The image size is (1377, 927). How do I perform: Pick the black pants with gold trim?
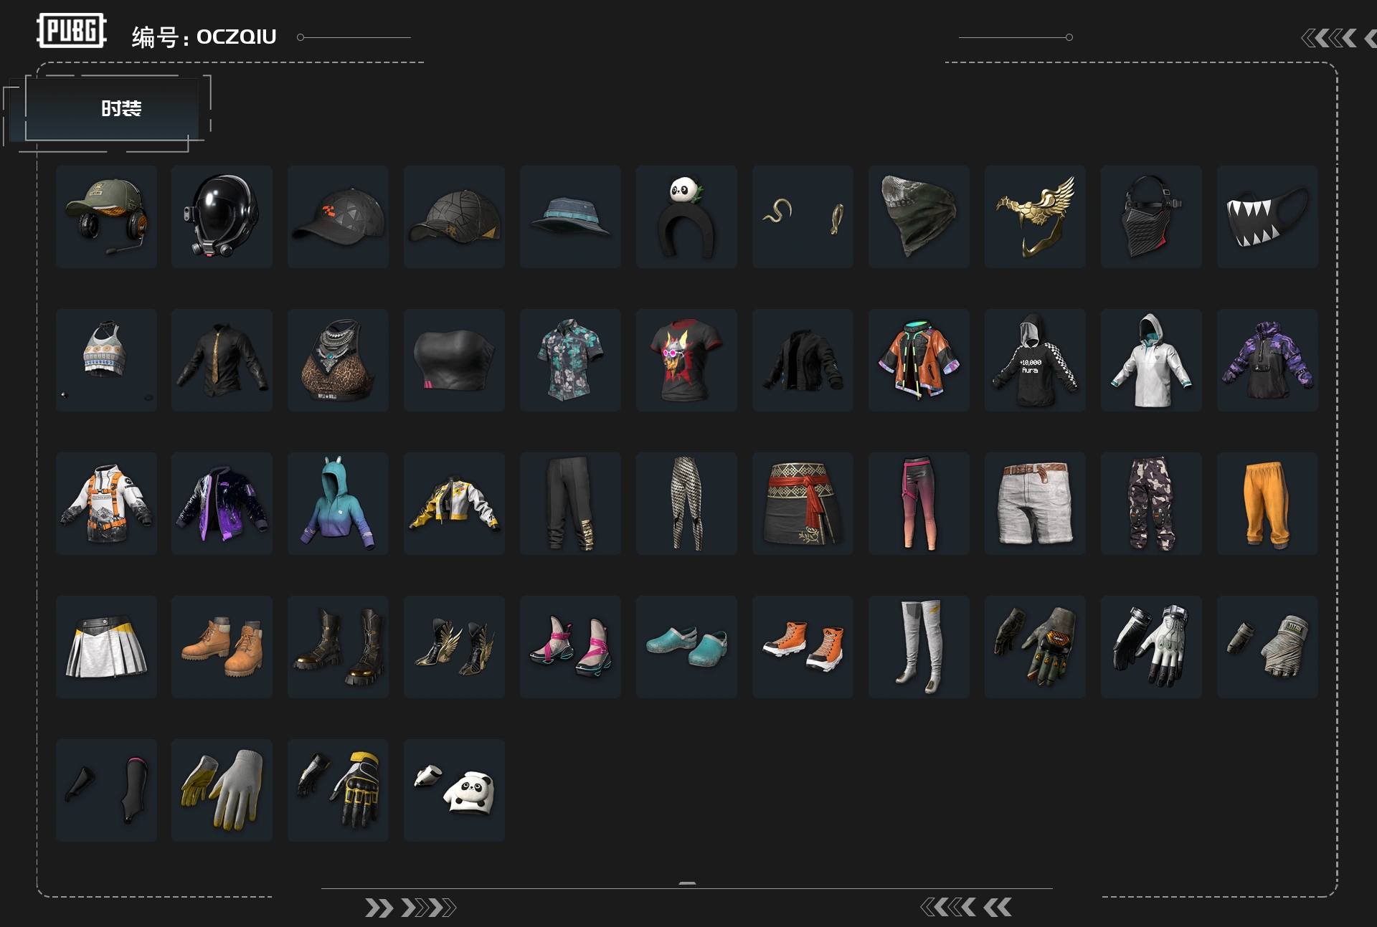[x=571, y=503]
